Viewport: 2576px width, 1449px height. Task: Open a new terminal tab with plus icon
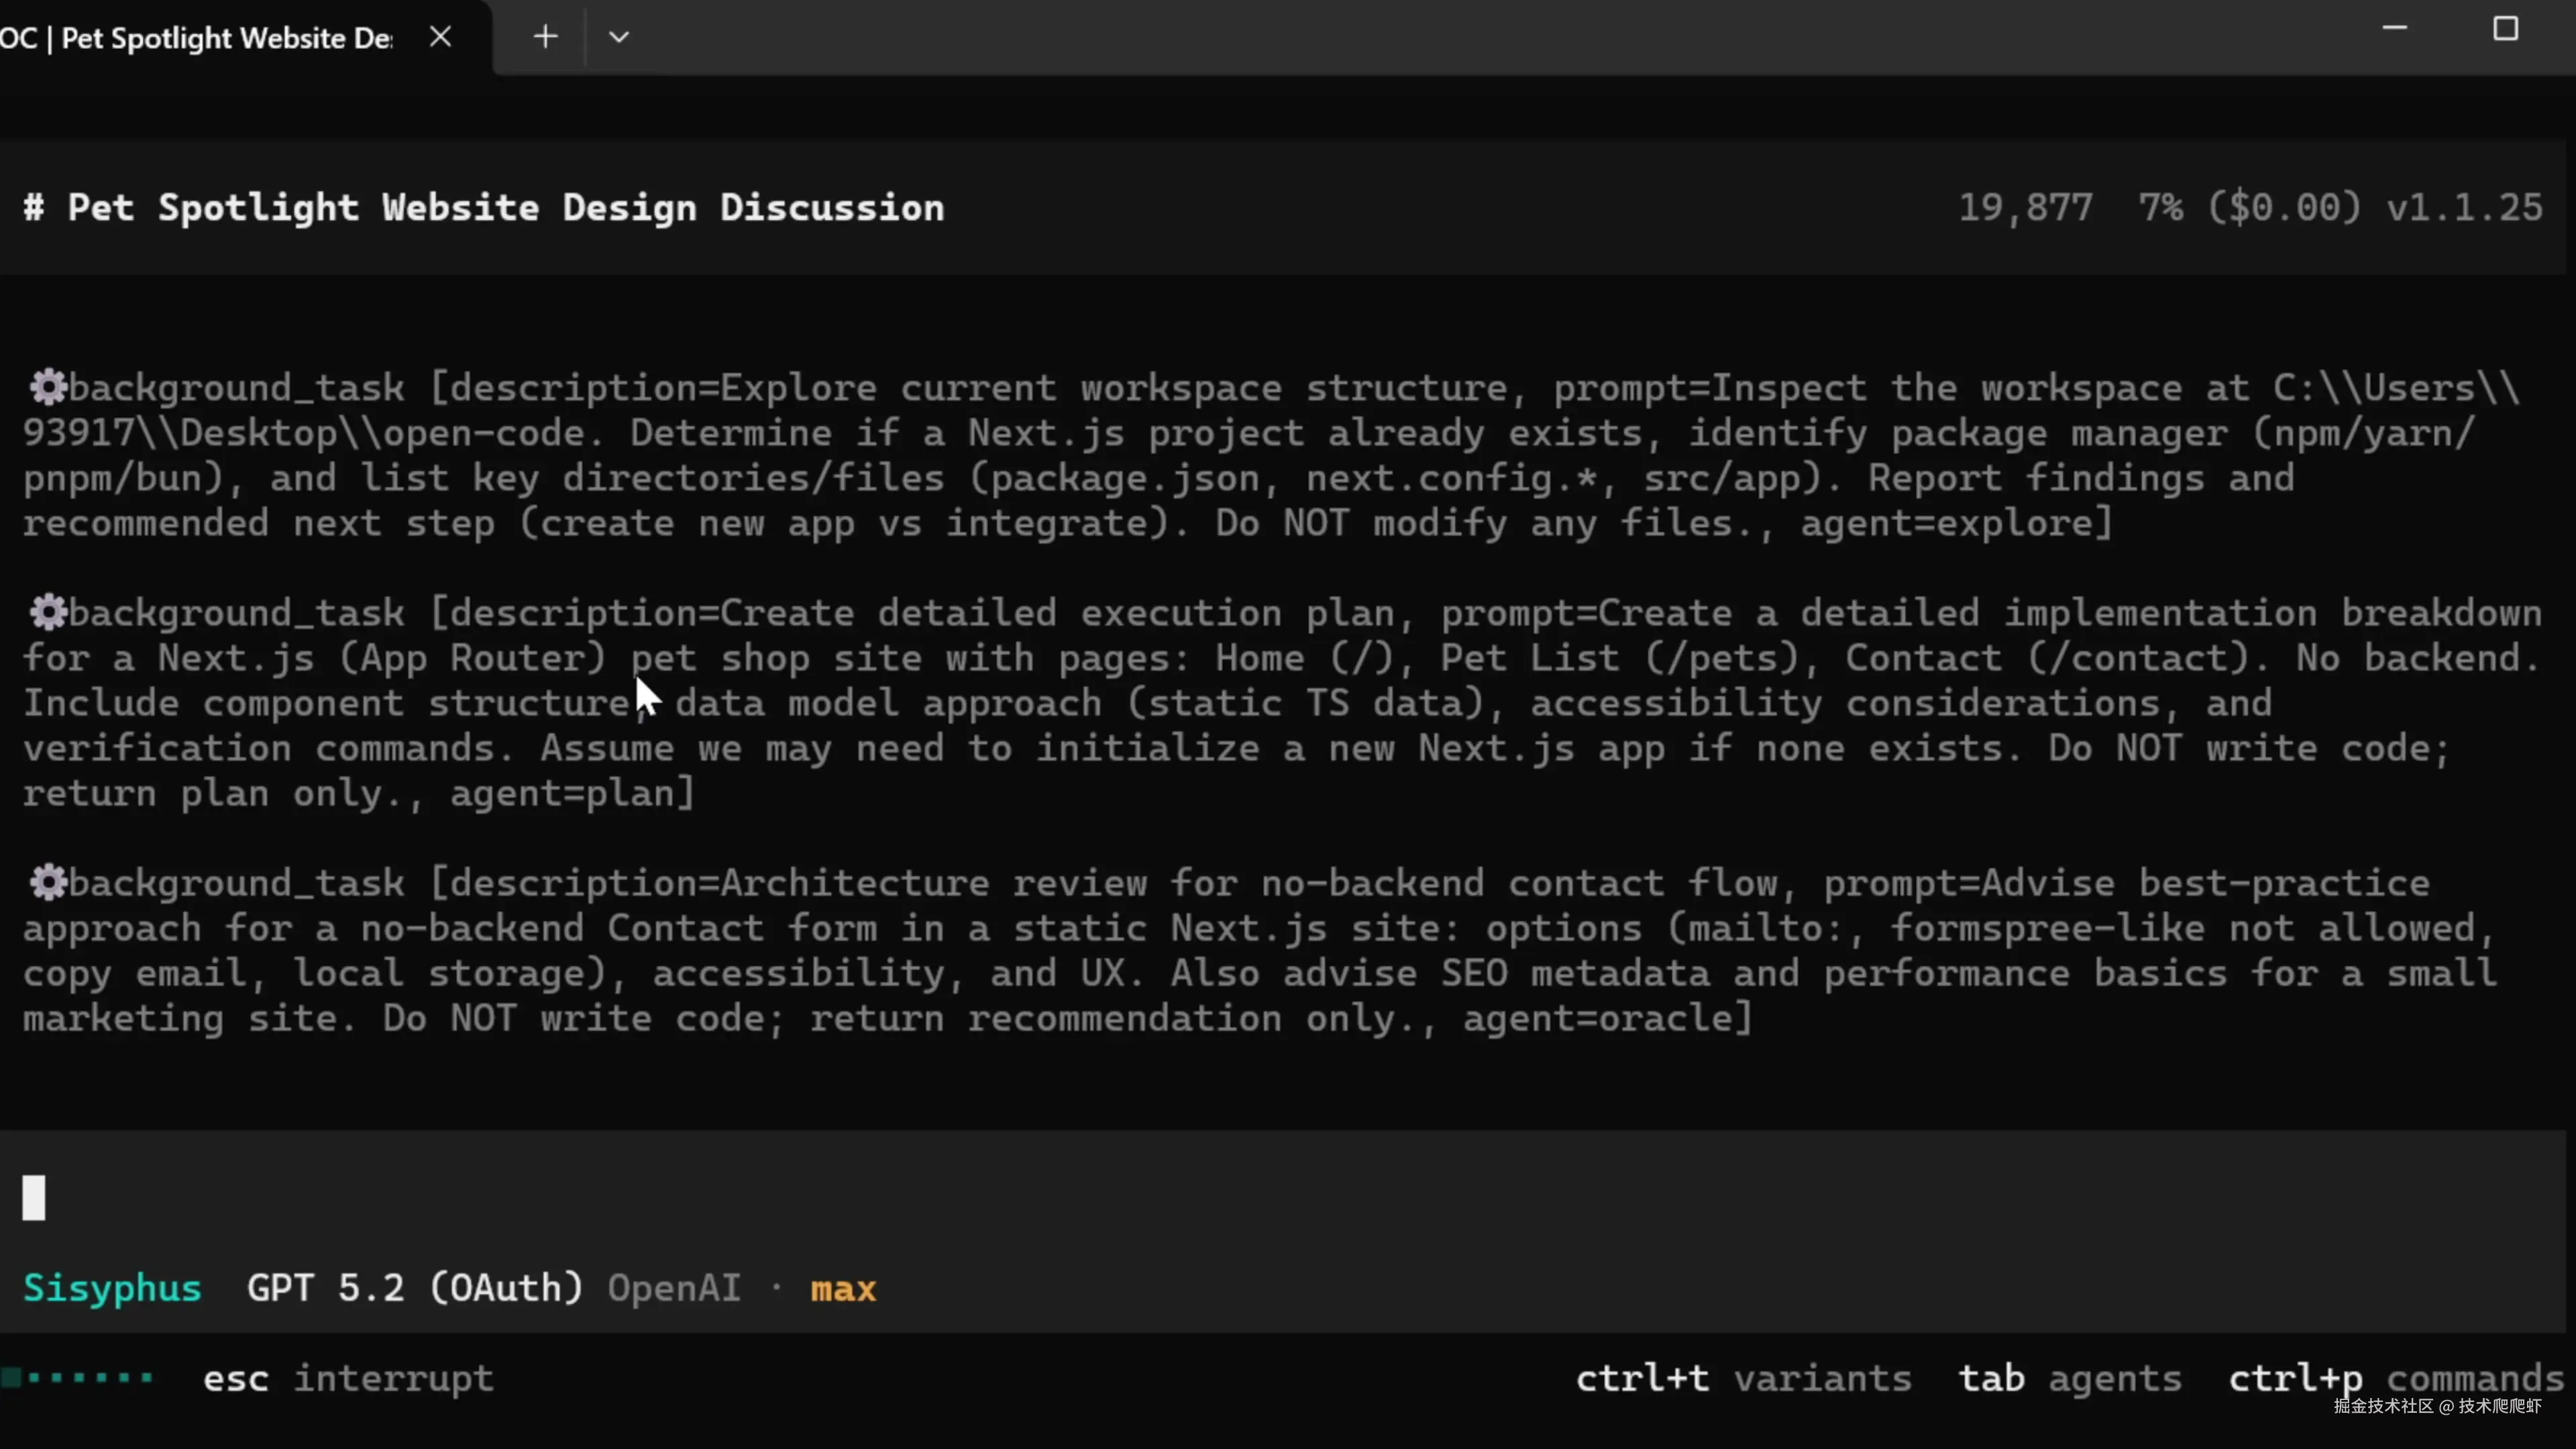pos(545,38)
